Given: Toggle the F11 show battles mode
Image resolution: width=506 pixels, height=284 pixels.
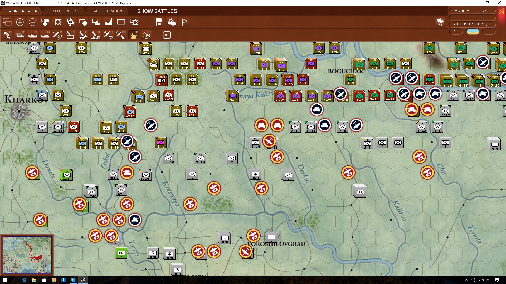Looking at the screenshot, I should pyautogui.click(x=134, y=35).
